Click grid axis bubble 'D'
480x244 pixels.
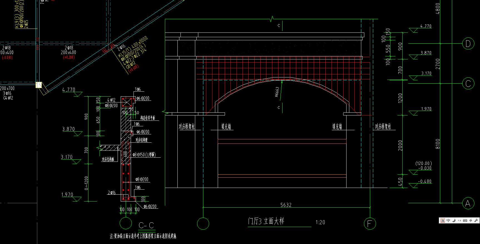point(468,44)
